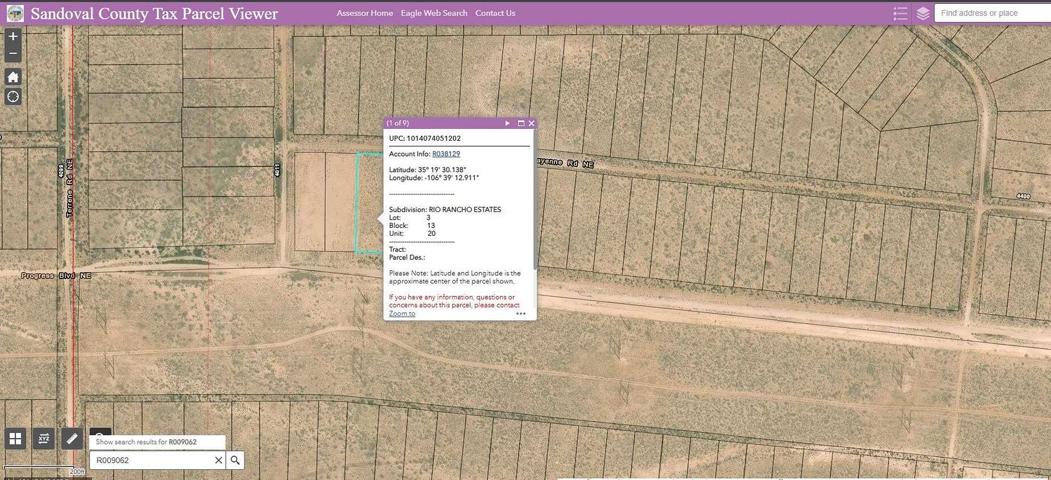Viewport: 1051px width, 480px height.
Task: Zoom out of the map
Action: point(13,54)
